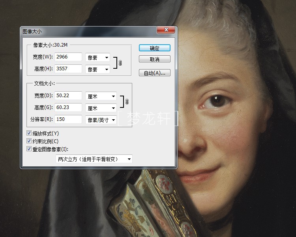Toggle 约束比例(C) checkbox

(x=29, y=141)
